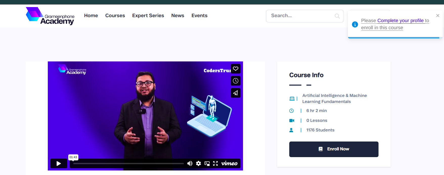
Task: Click the blue info icon in notification
Action: 355,24
